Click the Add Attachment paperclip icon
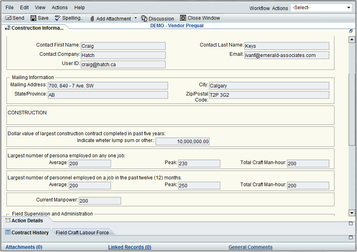Viewport: 357px width, 252px height. point(92,18)
